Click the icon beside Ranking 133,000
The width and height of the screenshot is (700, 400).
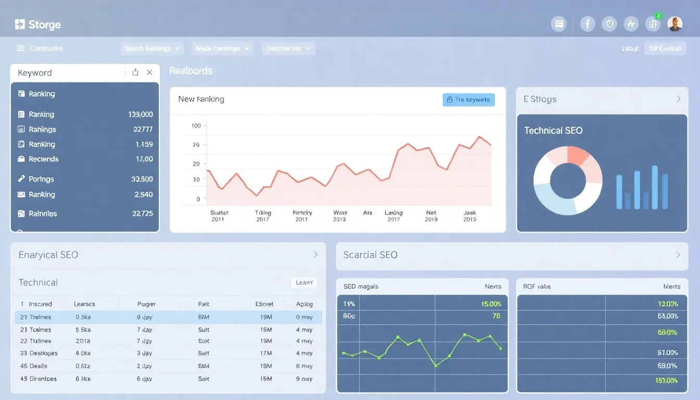point(21,114)
